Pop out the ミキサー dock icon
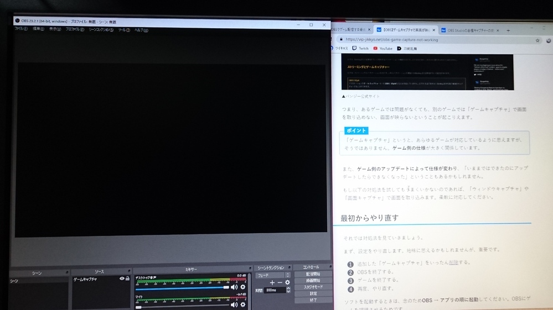 point(250,269)
